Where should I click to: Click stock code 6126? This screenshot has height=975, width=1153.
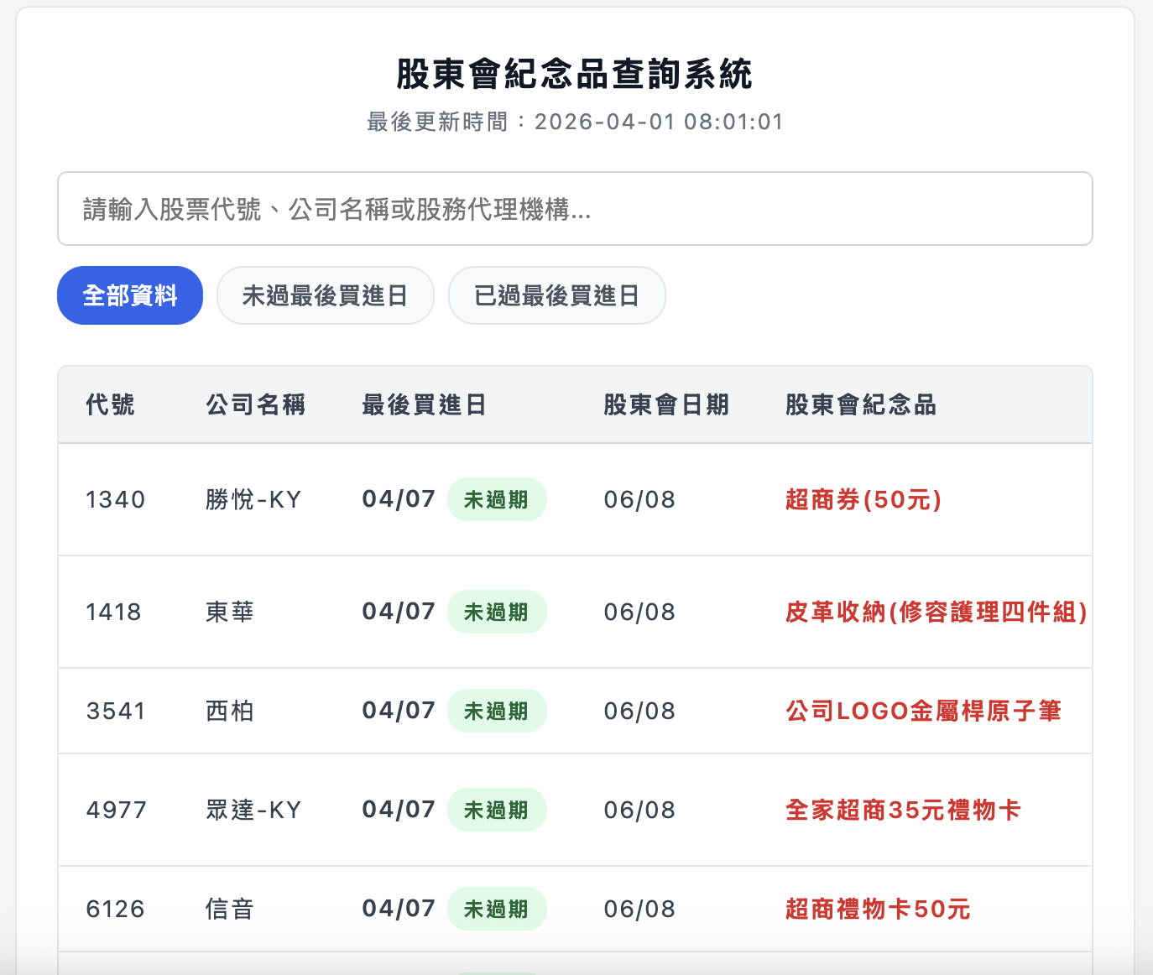coord(116,910)
